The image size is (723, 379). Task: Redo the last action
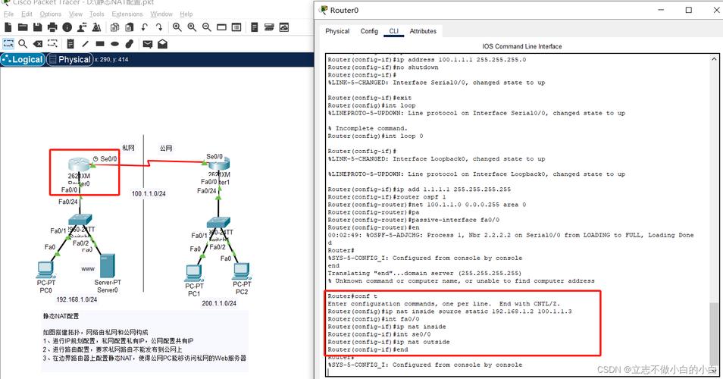159,27
